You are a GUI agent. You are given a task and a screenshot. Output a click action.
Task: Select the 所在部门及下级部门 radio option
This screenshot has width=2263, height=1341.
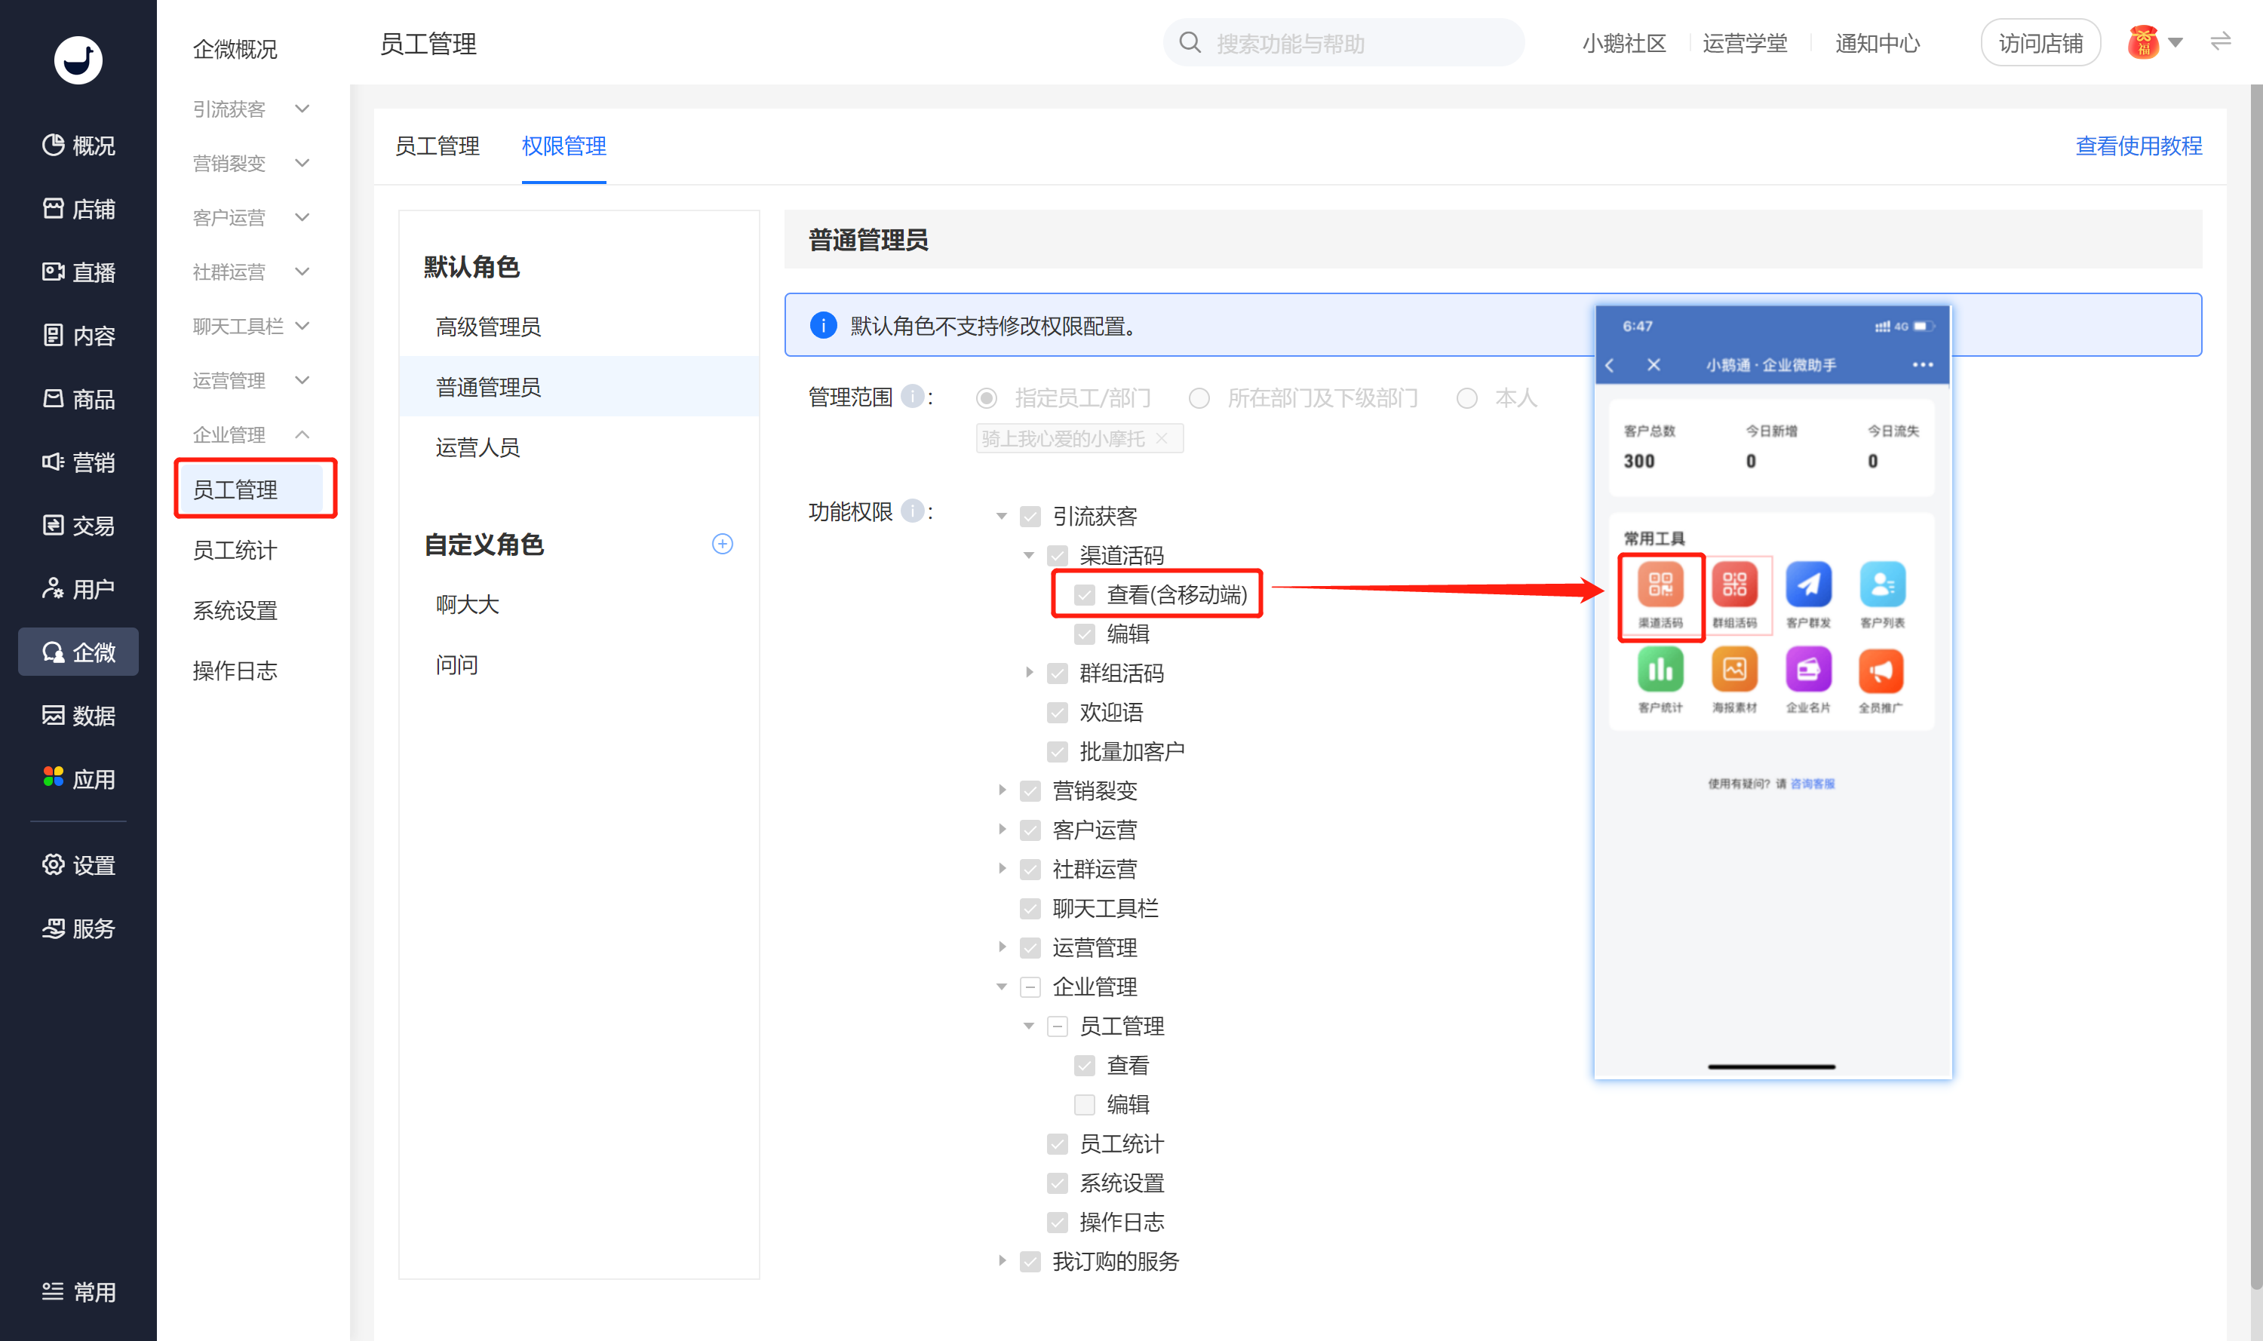(x=1199, y=397)
